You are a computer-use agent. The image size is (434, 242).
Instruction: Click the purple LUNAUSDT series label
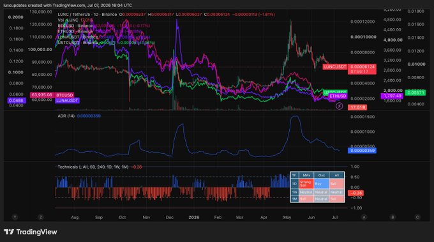[x=67, y=100]
